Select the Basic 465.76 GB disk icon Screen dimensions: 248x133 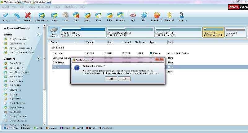pos(54,32)
